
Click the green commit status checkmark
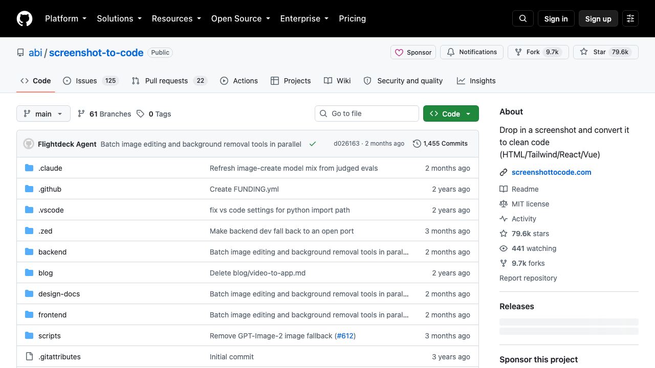[x=313, y=144]
